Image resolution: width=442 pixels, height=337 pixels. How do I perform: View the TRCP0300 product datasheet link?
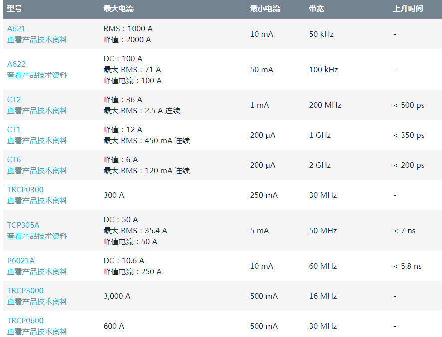pos(37,201)
